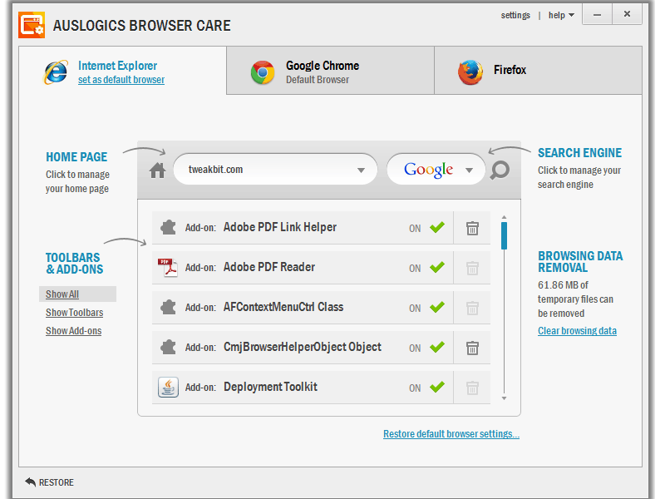Click the trash icon for AFContextMenuCtrl Class
Viewport: 665px width, 499px height.
tap(472, 308)
